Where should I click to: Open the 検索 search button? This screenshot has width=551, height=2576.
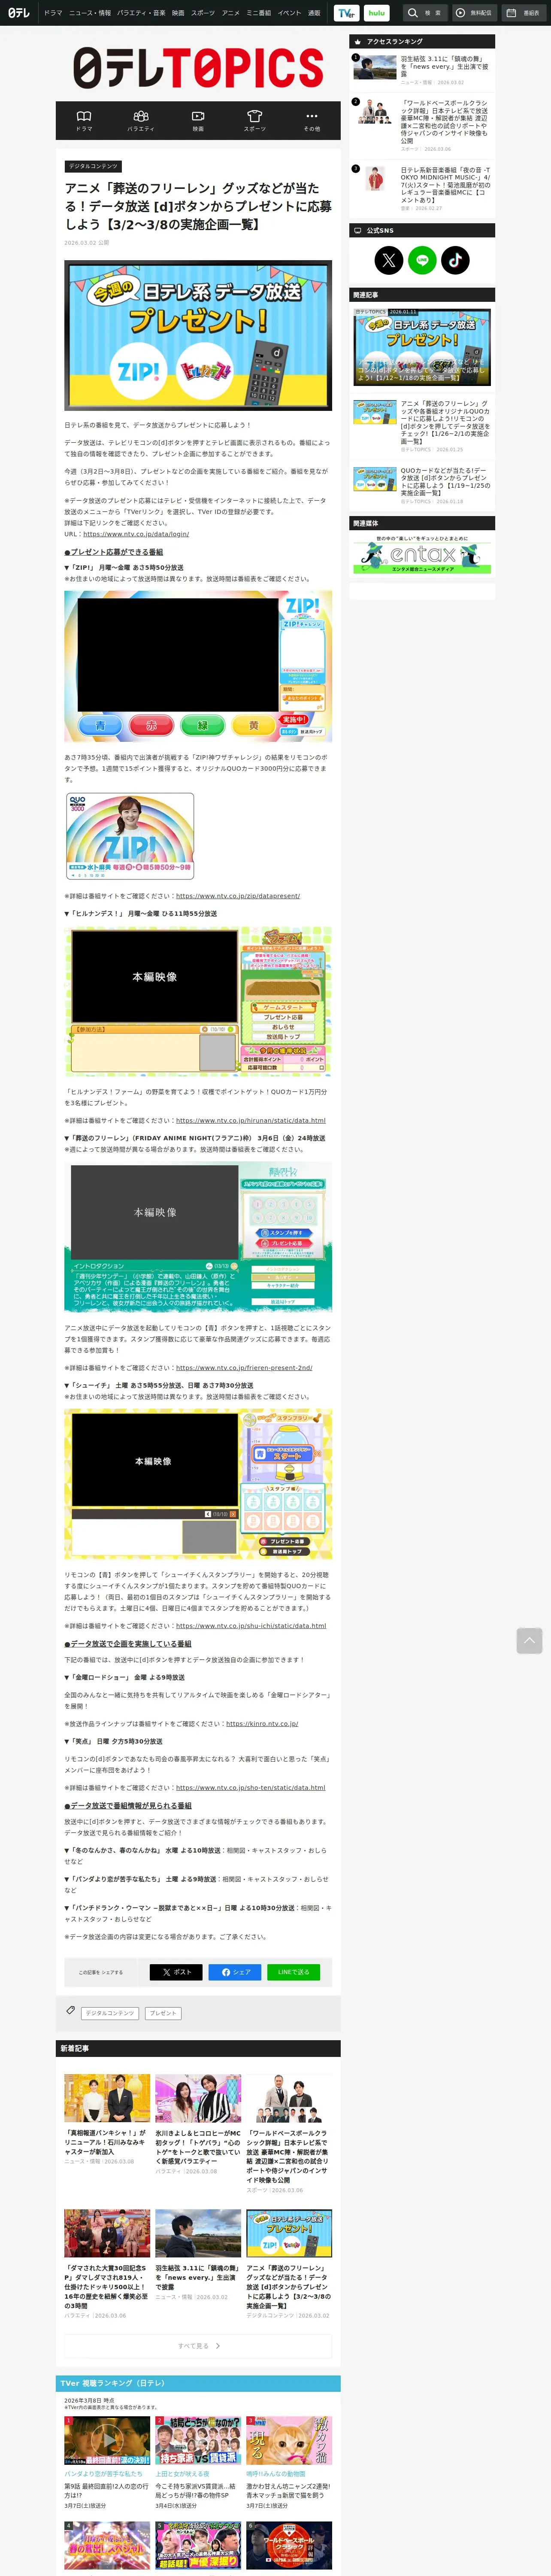(425, 13)
